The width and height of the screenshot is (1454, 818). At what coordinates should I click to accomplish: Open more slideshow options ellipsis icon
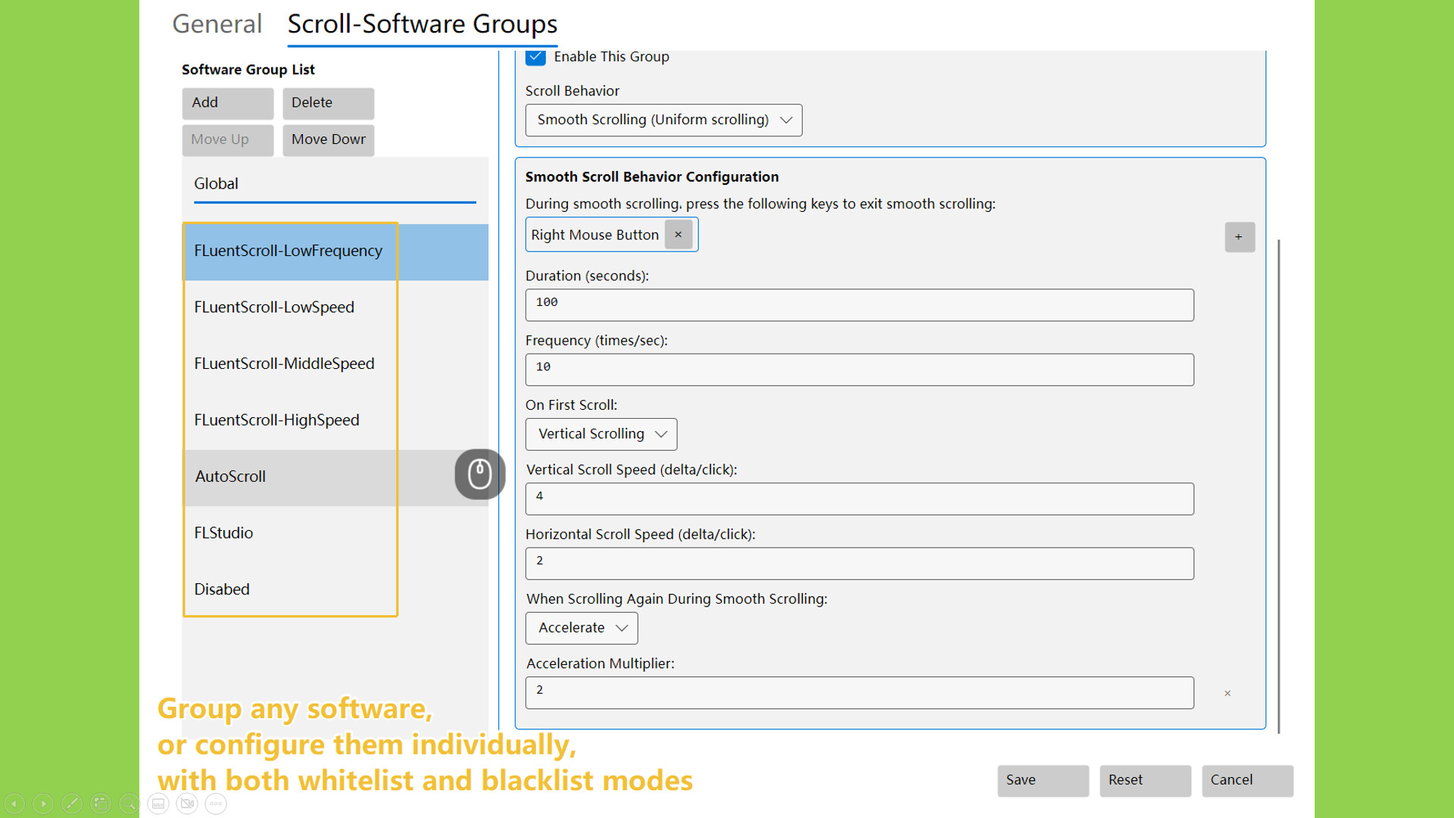pyautogui.click(x=216, y=804)
